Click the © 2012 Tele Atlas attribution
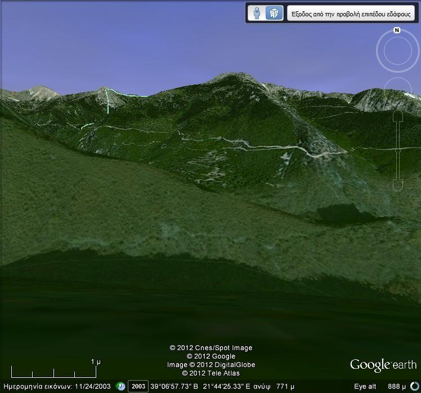The height and width of the screenshot is (393, 421). click(210, 373)
